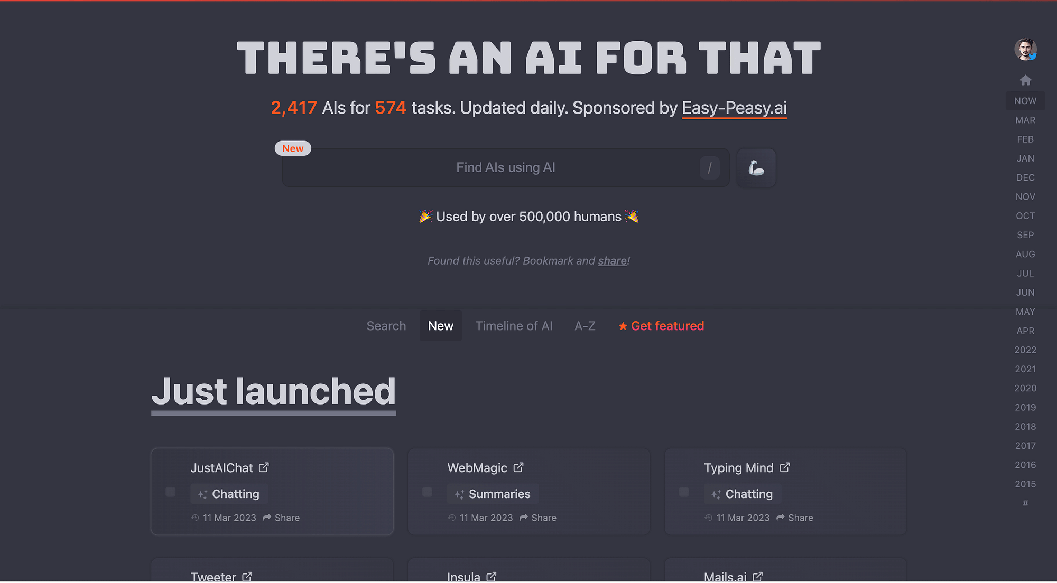Click the home icon in the sidebar
This screenshot has width=1057, height=583.
(1025, 80)
